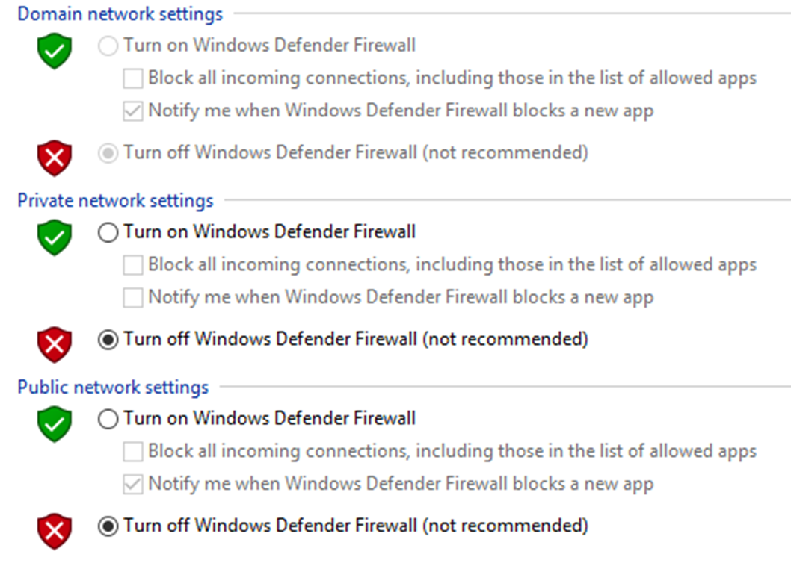
Task: Turn on Windows Defender Firewall for Private network
Action: [x=108, y=232]
